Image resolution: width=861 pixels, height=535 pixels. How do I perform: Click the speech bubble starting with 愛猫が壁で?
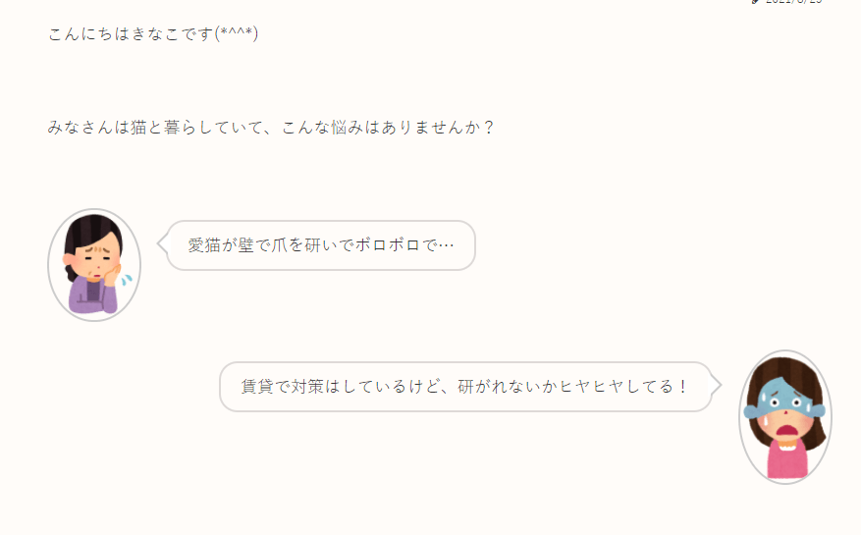[321, 244]
